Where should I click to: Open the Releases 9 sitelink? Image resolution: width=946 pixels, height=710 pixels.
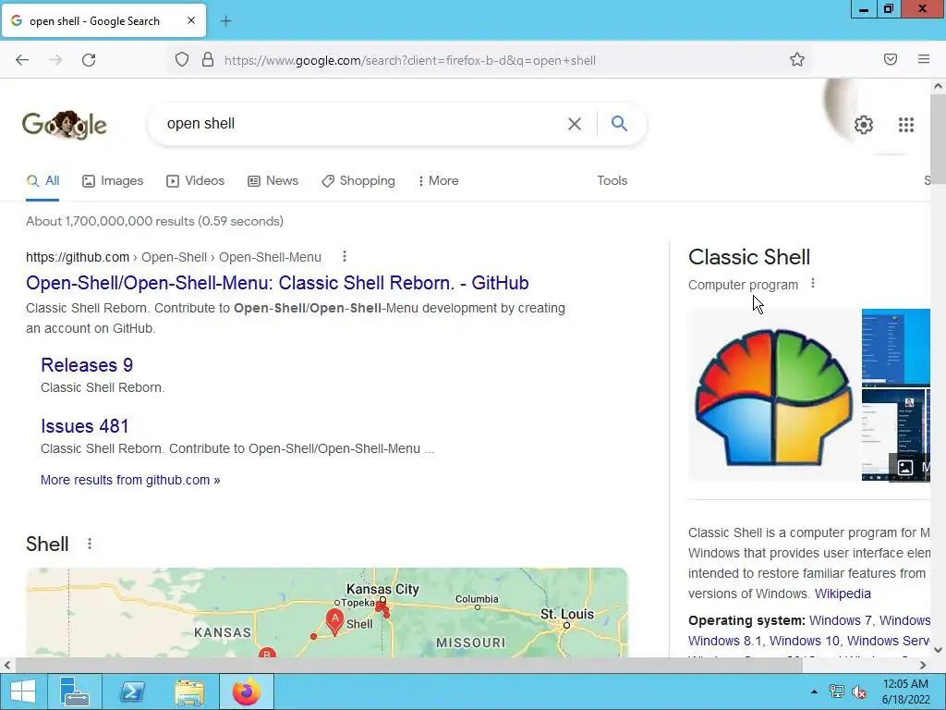(x=87, y=364)
